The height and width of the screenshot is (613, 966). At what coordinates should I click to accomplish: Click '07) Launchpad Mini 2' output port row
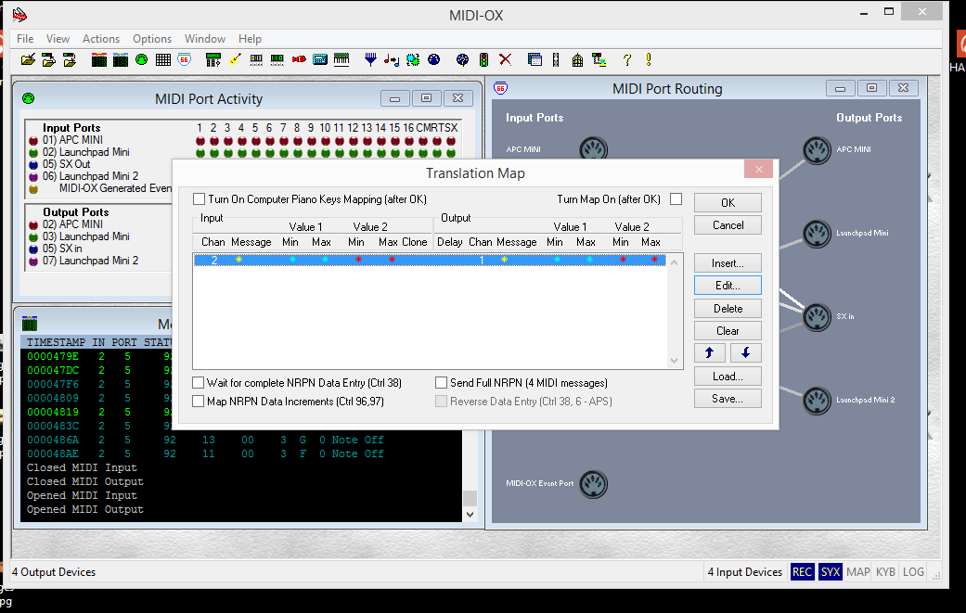(x=90, y=261)
